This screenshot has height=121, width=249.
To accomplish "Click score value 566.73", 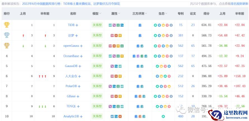I will [206, 35].
